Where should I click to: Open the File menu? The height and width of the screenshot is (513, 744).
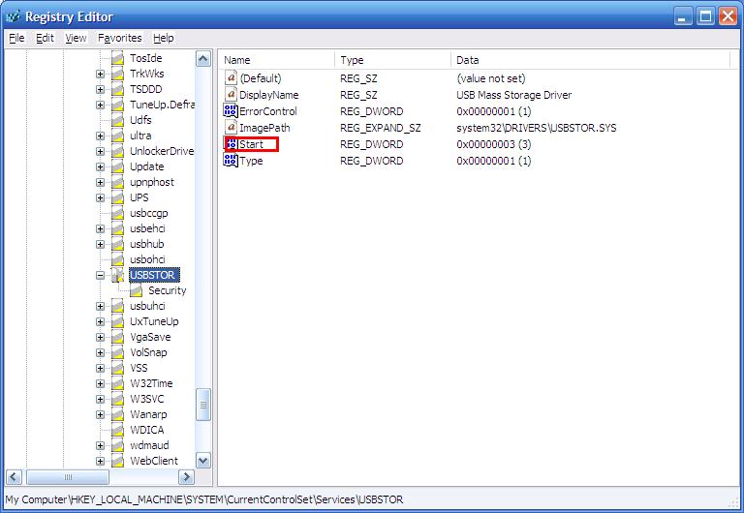click(x=16, y=38)
